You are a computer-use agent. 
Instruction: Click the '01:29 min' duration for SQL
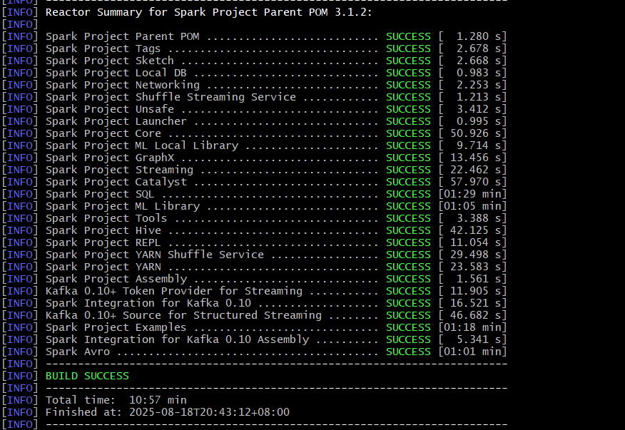coord(472,194)
